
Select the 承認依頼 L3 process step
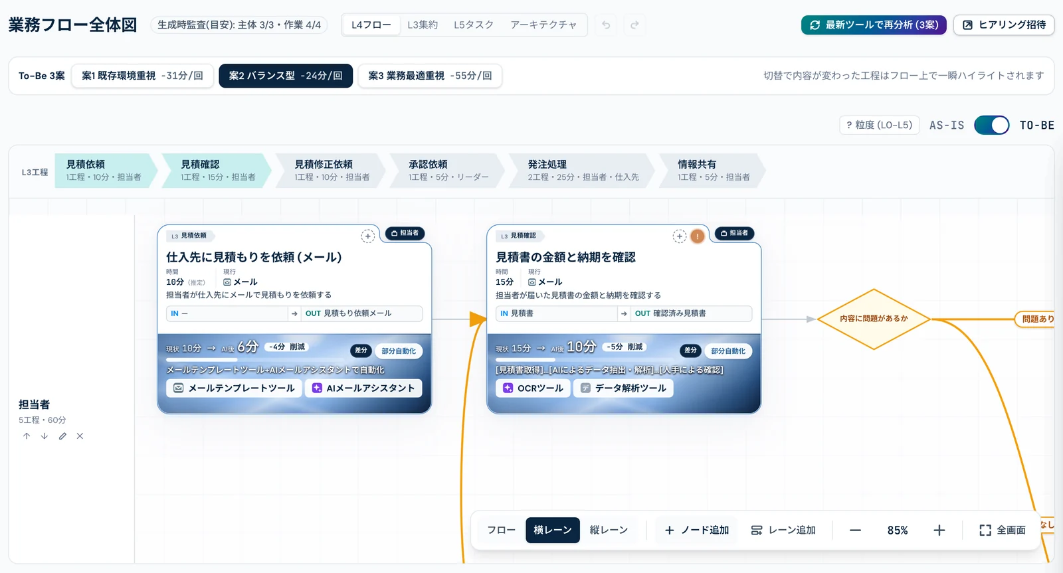(x=448, y=171)
